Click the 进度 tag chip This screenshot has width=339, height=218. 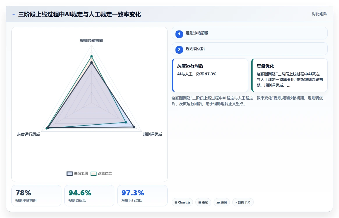[x=222, y=202]
